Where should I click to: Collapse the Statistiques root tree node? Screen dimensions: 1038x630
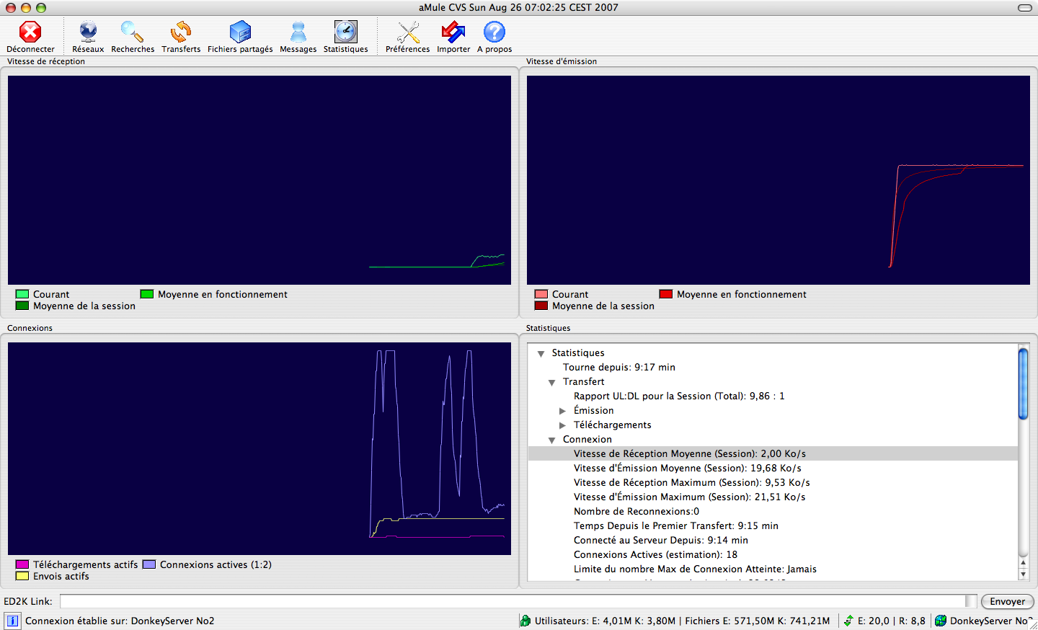tap(541, 353)
